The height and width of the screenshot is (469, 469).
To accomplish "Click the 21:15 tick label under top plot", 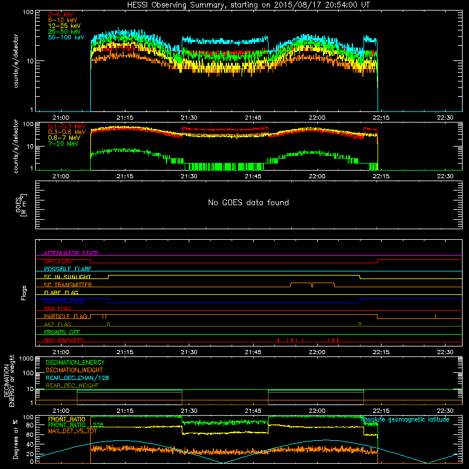I will pos(125,118).
